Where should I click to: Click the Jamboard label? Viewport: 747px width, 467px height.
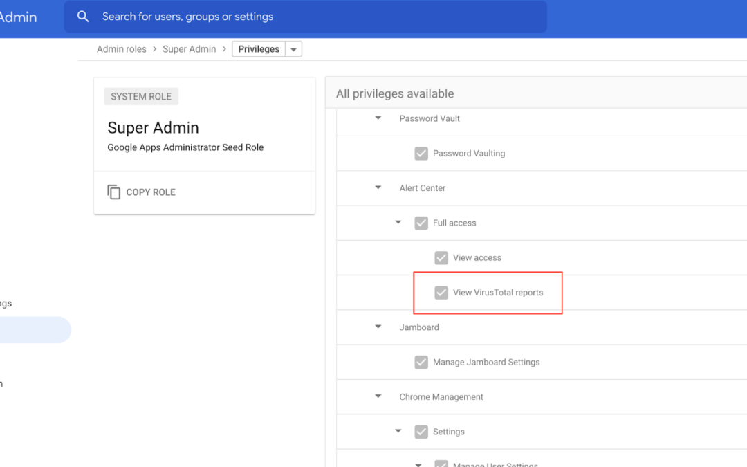[418, 327]
